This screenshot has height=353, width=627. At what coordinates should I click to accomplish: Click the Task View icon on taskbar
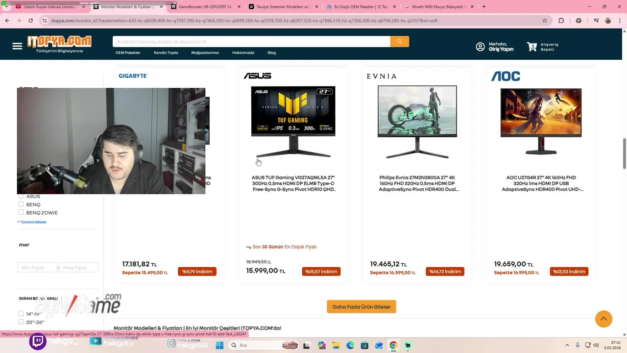(306, 345)
